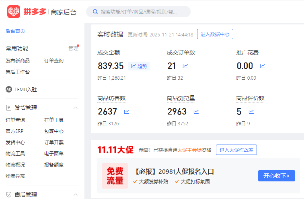Select 电子面单 in the sidebar
The width and height of the screenshot is (304, 199).
point(54,153)
